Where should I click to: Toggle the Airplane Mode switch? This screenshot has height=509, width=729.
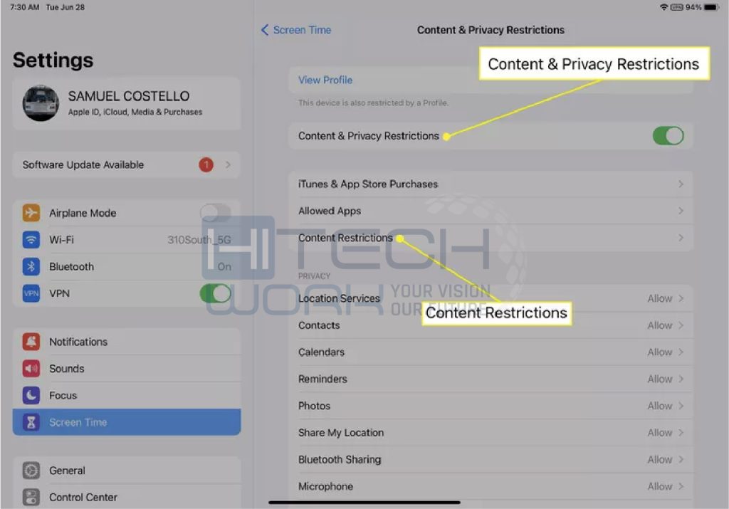tap(215, 213)
